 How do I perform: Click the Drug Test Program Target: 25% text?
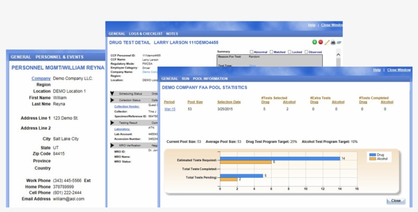[271, 142]
